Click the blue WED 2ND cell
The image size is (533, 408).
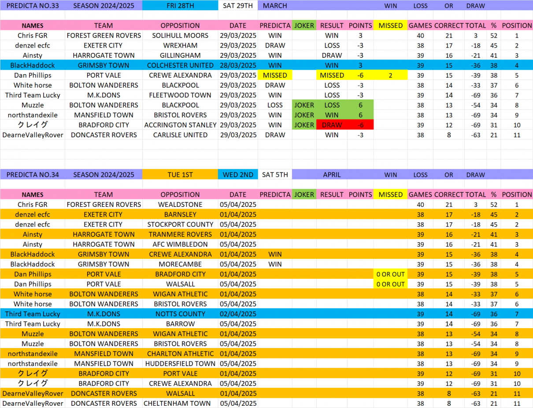[x=238, y=175]
